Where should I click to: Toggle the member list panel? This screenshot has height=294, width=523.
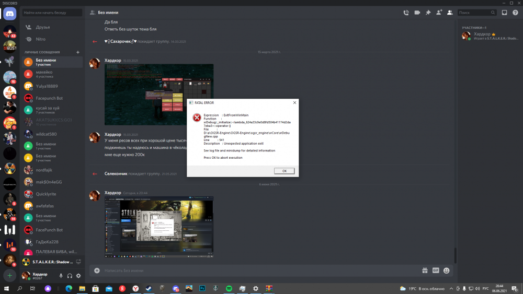[x=449, y=13]
